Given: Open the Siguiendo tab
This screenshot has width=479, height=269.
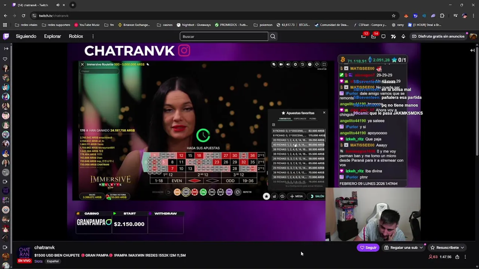Looking at the screenshot, I should 26,36.
